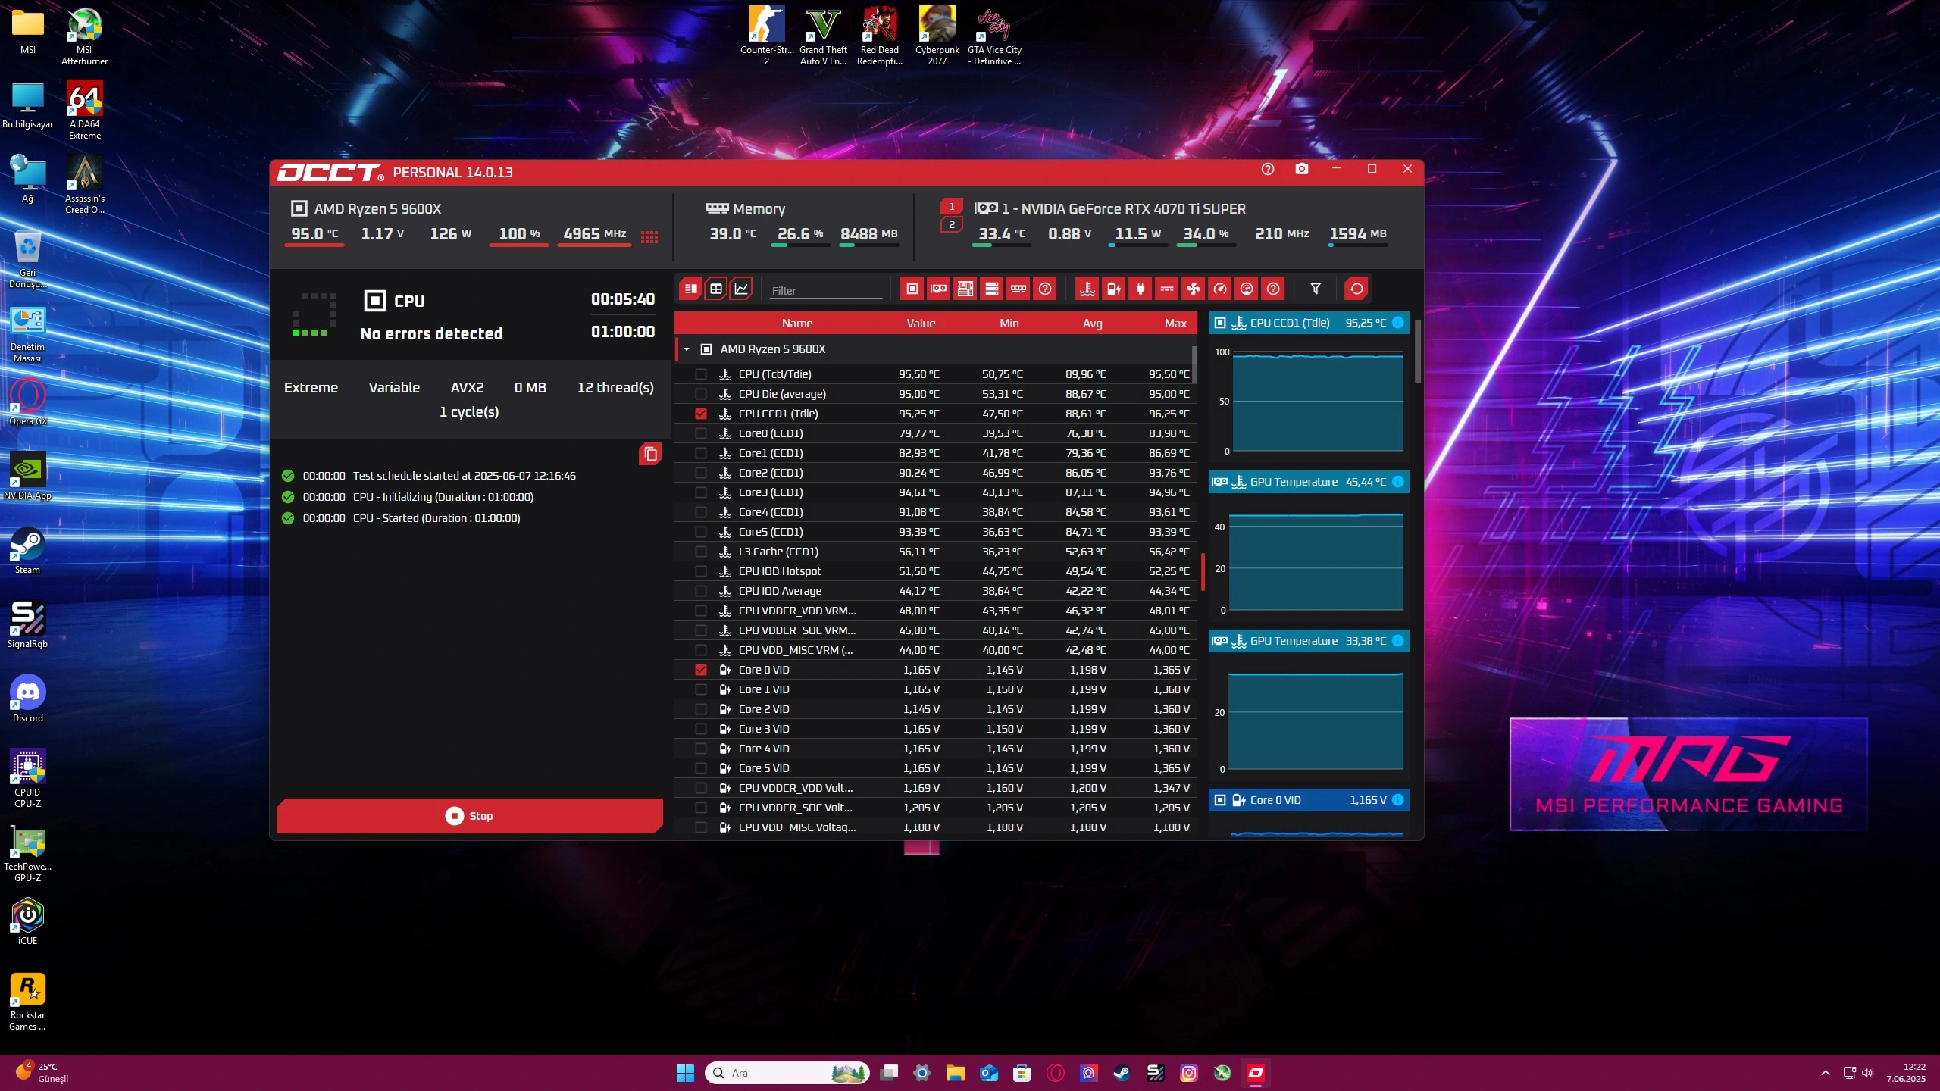The image size is (1940, 1091).
Task: Check the Core 5 VID checkbox
Action: [701, 768]
